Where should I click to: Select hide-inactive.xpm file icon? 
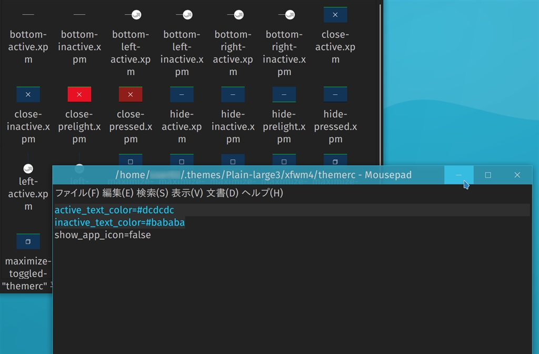pos(233,95)
